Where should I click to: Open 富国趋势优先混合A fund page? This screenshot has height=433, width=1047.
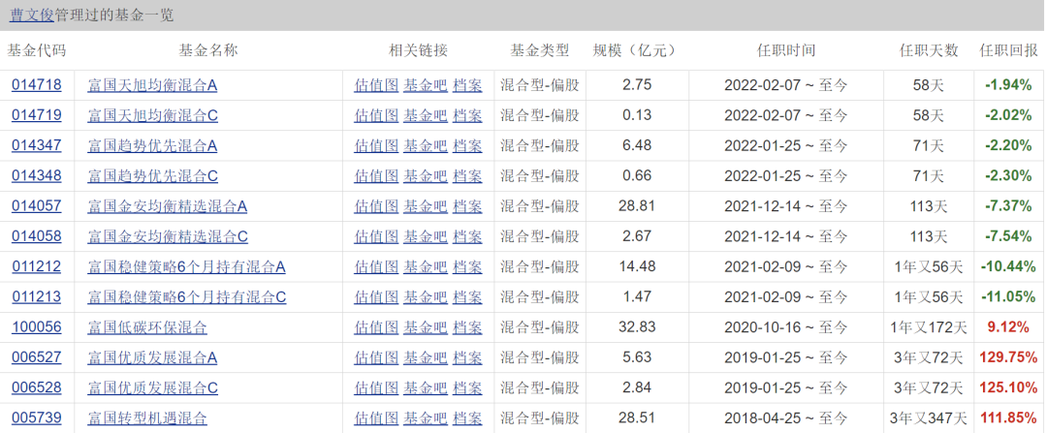[x=152, y=145]
